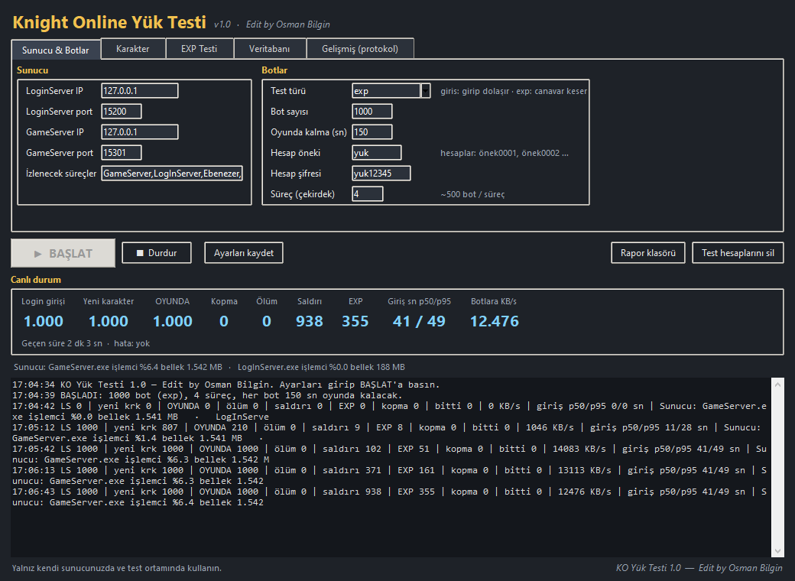795x581 pixels.
Task: Click the Kopma count 0
Action: (223, 321)
